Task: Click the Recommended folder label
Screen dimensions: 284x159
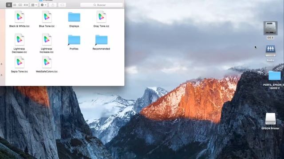Action: (101, 49)
